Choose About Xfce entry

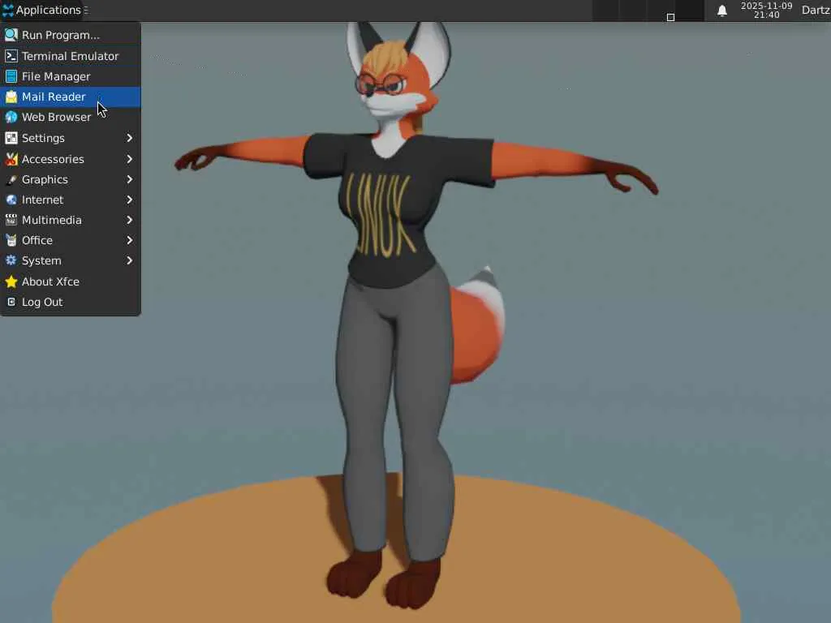pyautogui.click(x=71, y=281)
